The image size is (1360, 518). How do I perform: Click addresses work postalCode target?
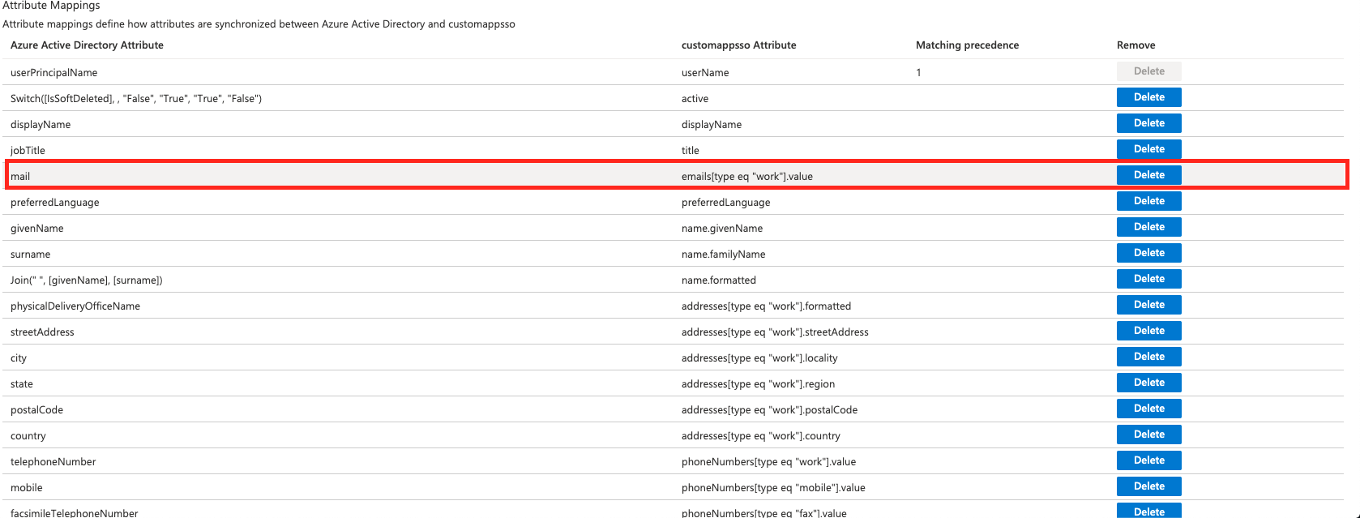(x=770, y=410)
